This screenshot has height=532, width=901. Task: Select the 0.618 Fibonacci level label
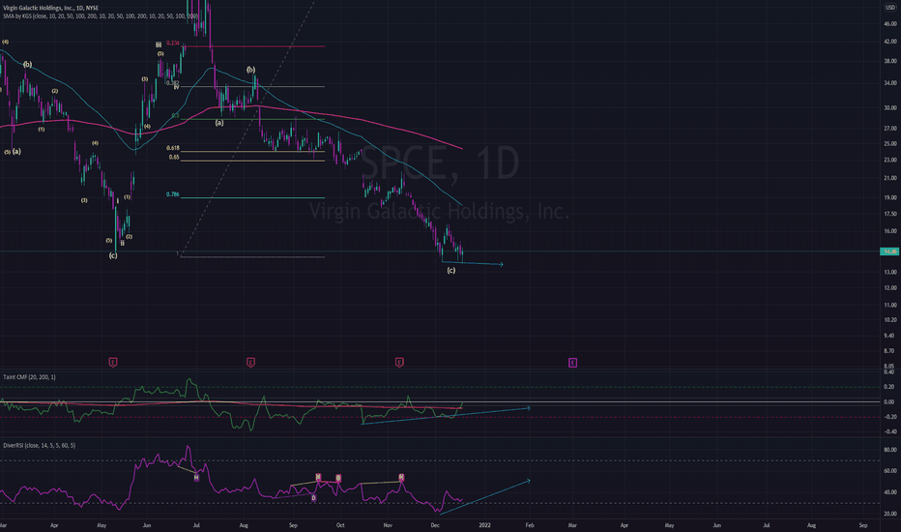[x=173, y=148]
